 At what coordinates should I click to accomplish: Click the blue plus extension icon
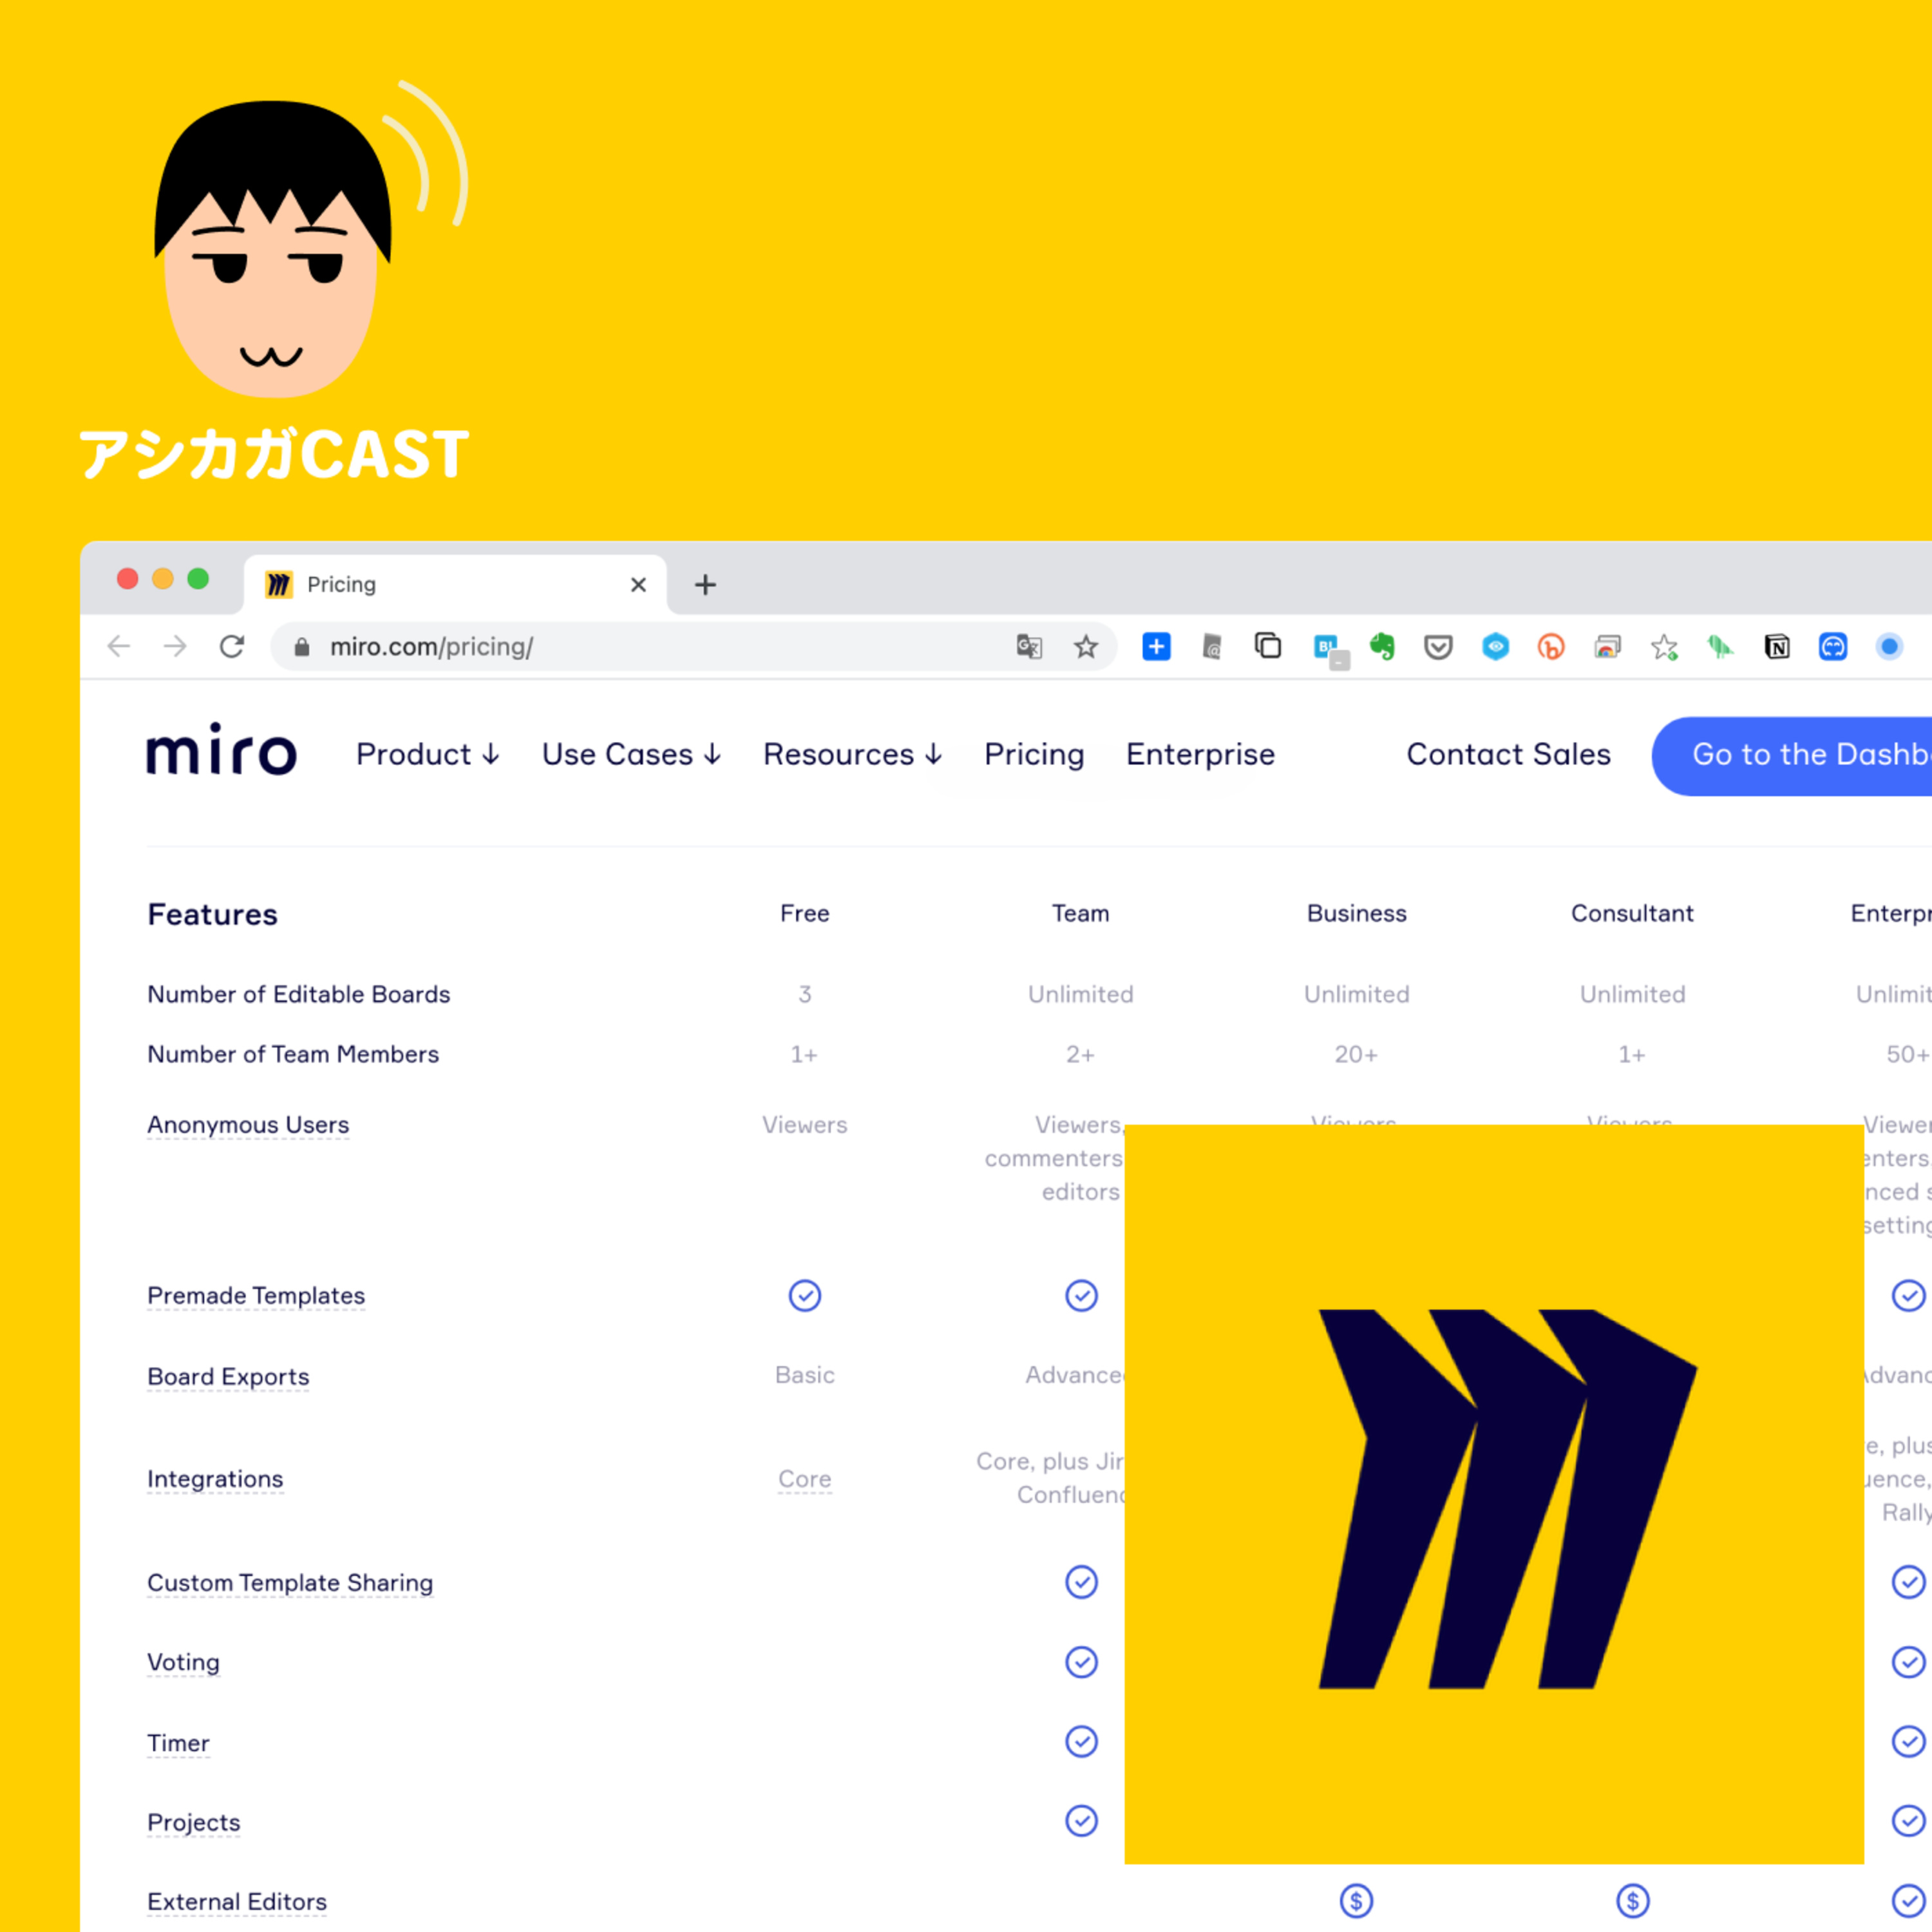click(x=1156, y=647)
